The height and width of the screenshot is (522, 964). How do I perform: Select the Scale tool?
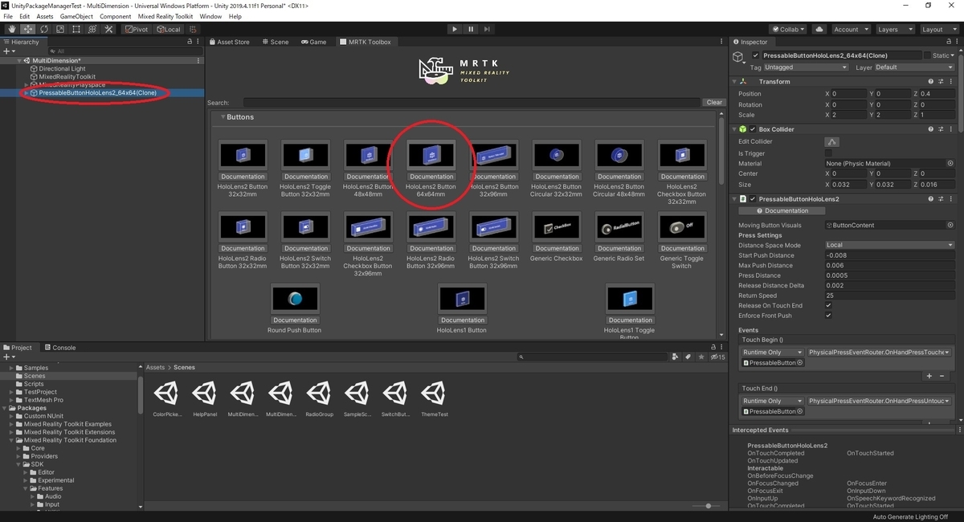(x=59, y=29)
